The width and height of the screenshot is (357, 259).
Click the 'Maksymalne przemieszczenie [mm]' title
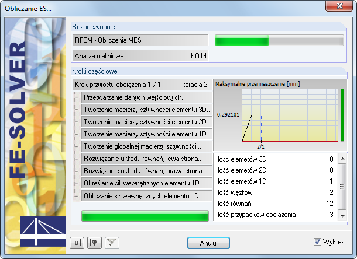click(258, 84)
